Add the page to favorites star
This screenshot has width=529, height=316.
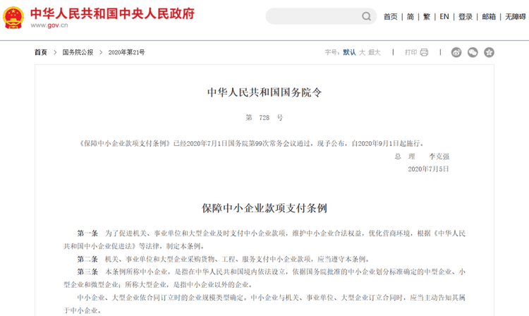click(x=489, y=52)
